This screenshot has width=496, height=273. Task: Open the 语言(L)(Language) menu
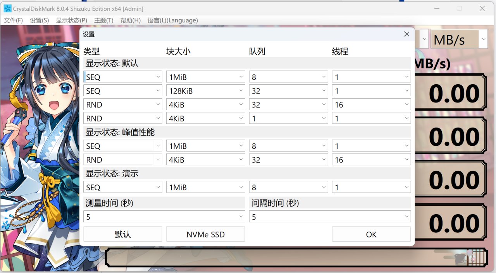(172, 20)
